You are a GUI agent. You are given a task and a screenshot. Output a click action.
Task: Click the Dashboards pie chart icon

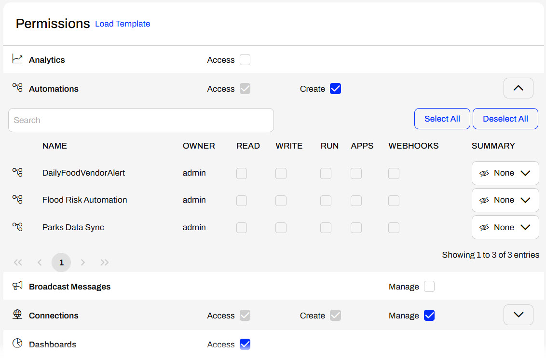pos(17,343)
